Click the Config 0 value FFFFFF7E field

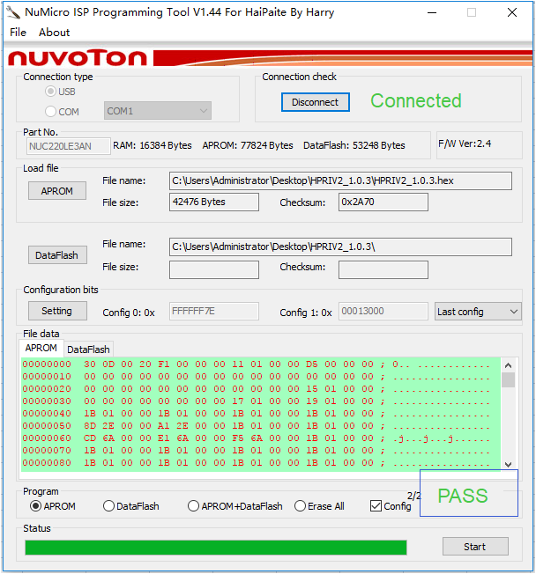click(x=214, y=311)
